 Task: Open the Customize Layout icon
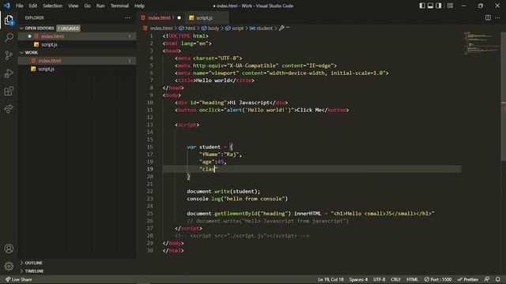(x=450, y=6)
